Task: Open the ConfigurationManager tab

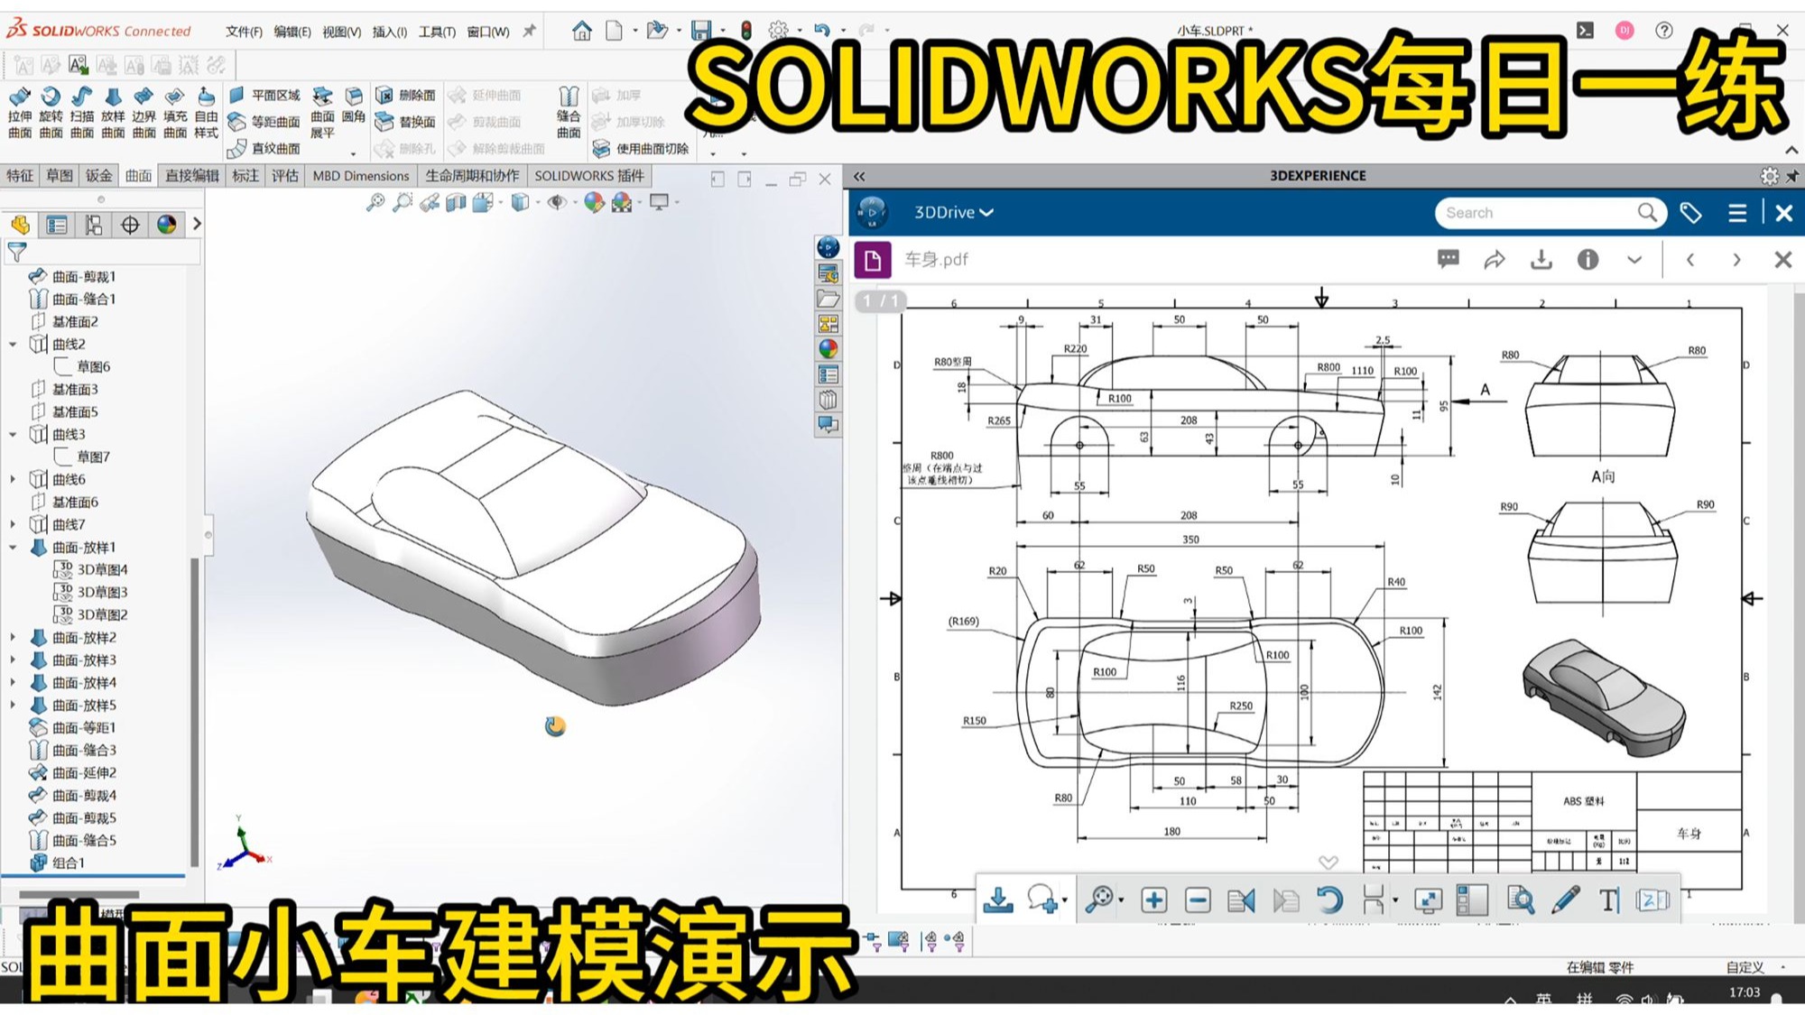Action: pyautogui.click(x=94, y=225)
